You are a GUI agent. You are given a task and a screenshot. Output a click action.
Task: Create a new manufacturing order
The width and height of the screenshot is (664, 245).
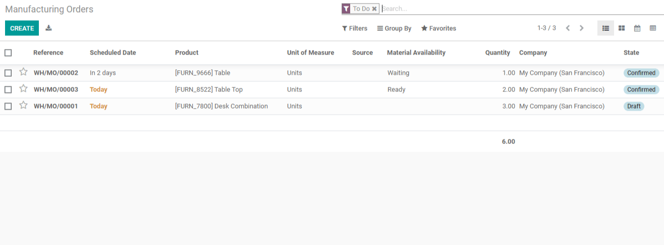click(22, 28)
